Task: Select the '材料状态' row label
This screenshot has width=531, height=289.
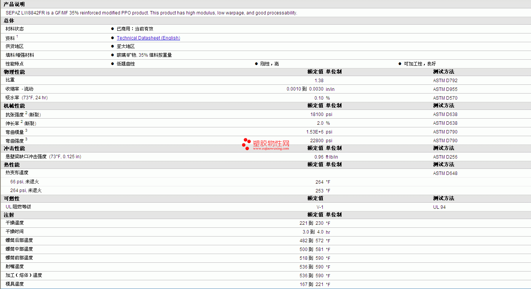Action: click(14, 29)
